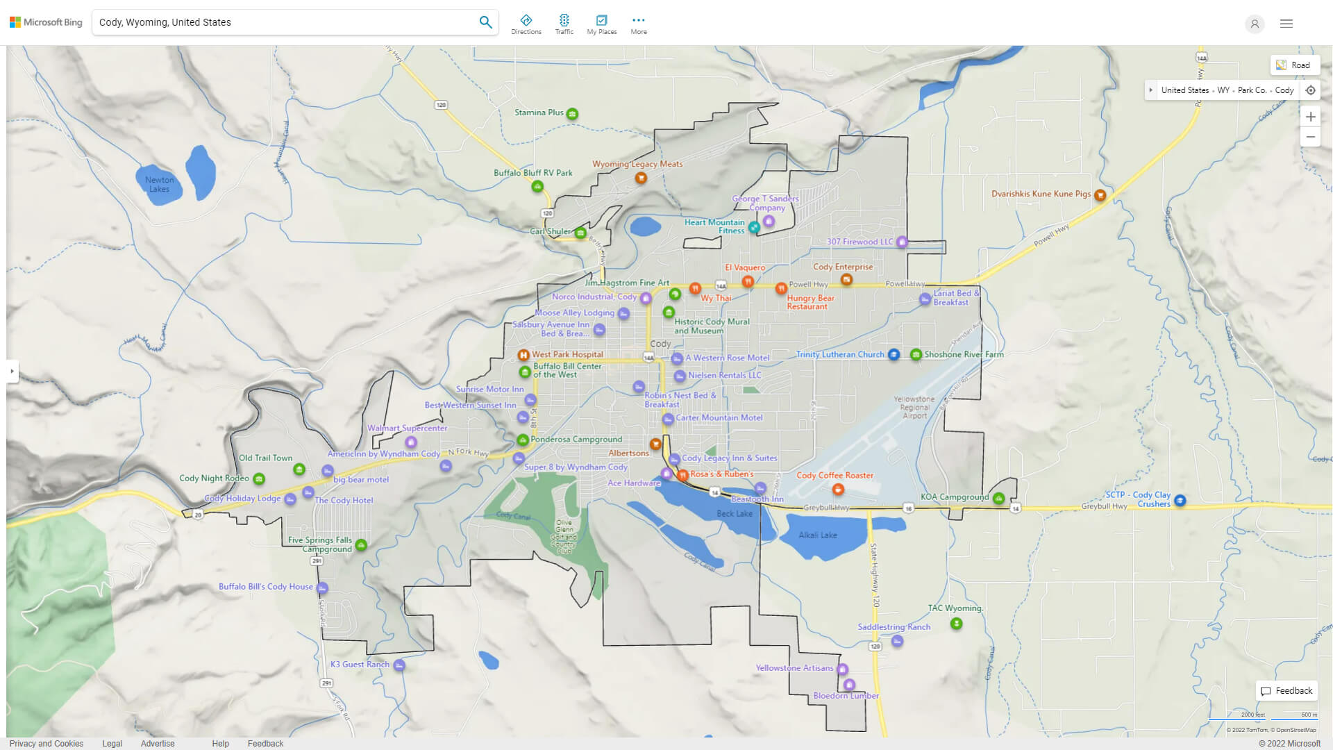This screenshot has width=1333, height=750.
Task: Click the zoom out minus button
Action: point(1311,137)
